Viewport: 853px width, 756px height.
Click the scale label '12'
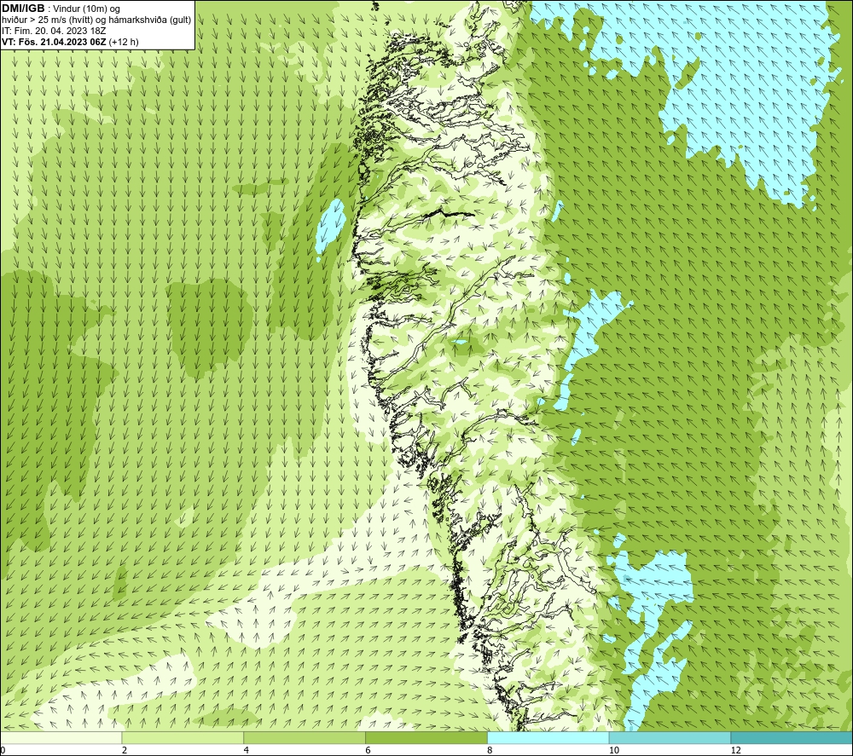[736, 751]
